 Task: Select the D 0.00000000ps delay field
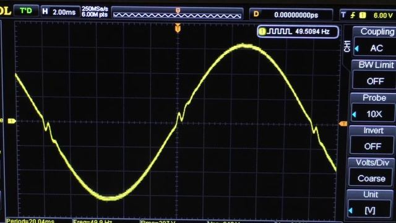(291, 14)
